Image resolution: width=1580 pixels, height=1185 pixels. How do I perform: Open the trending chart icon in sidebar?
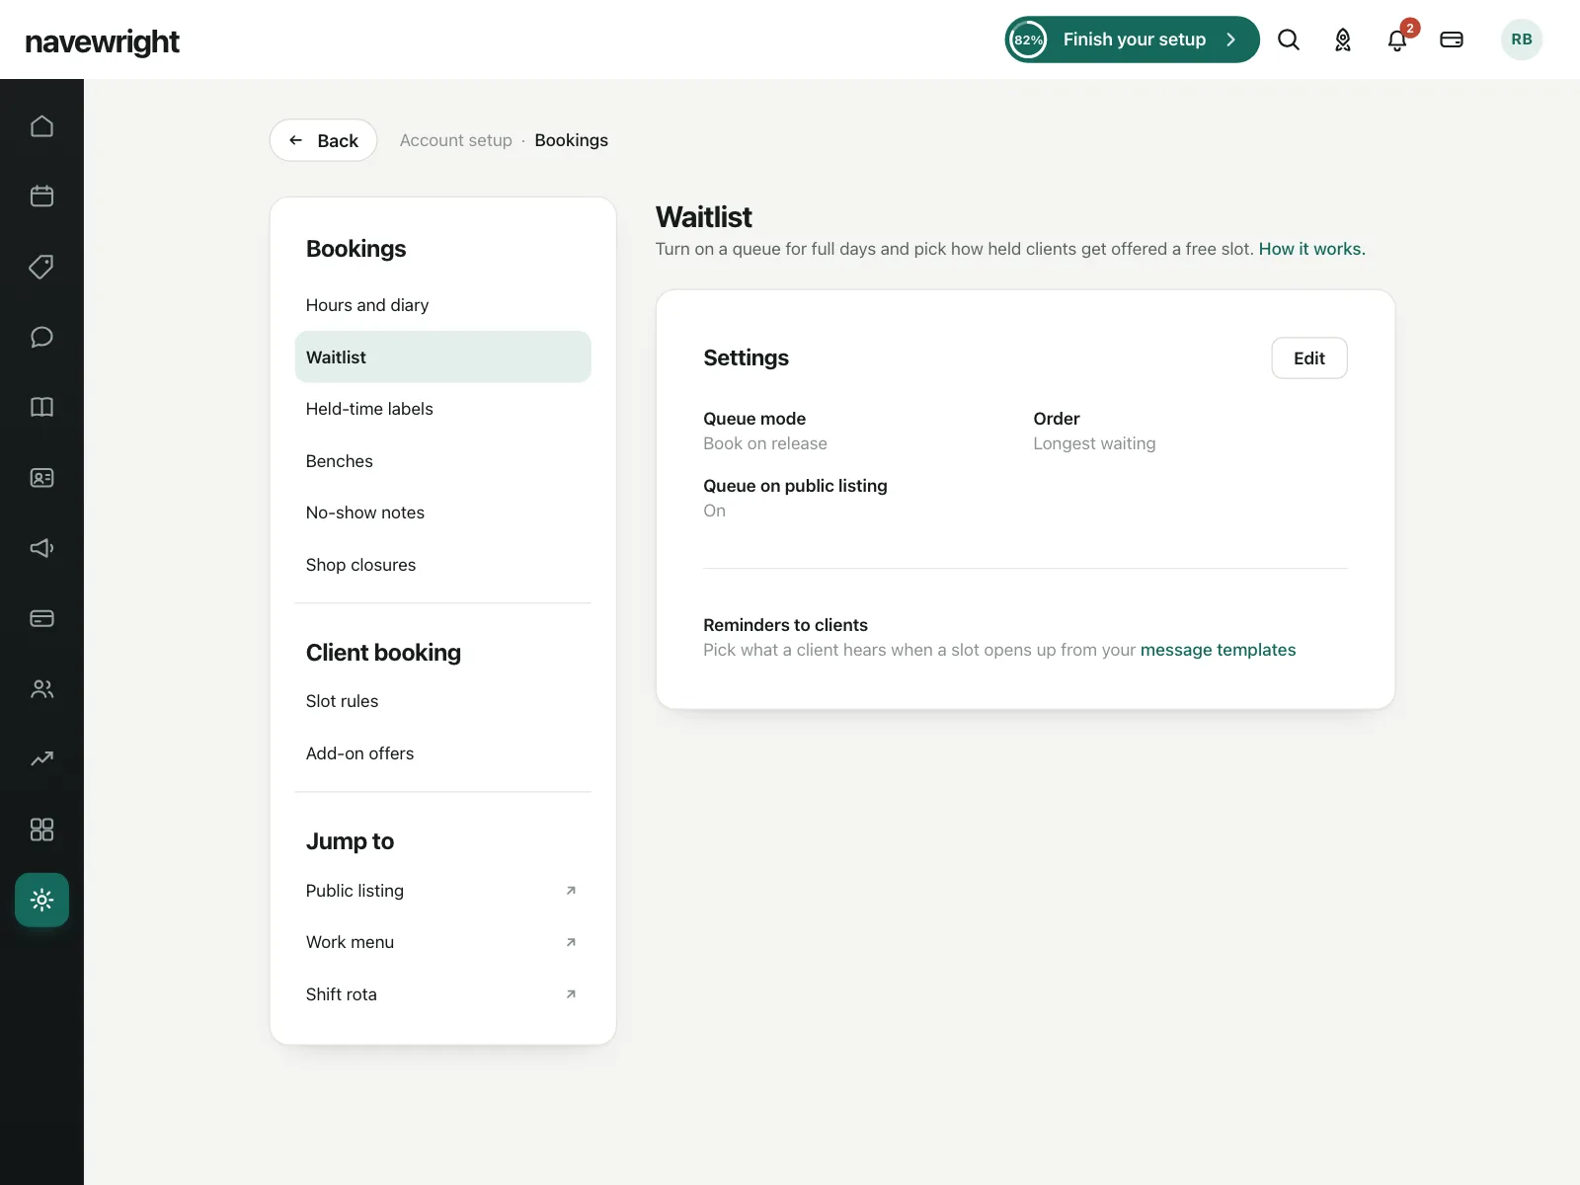tap(41, 759)
